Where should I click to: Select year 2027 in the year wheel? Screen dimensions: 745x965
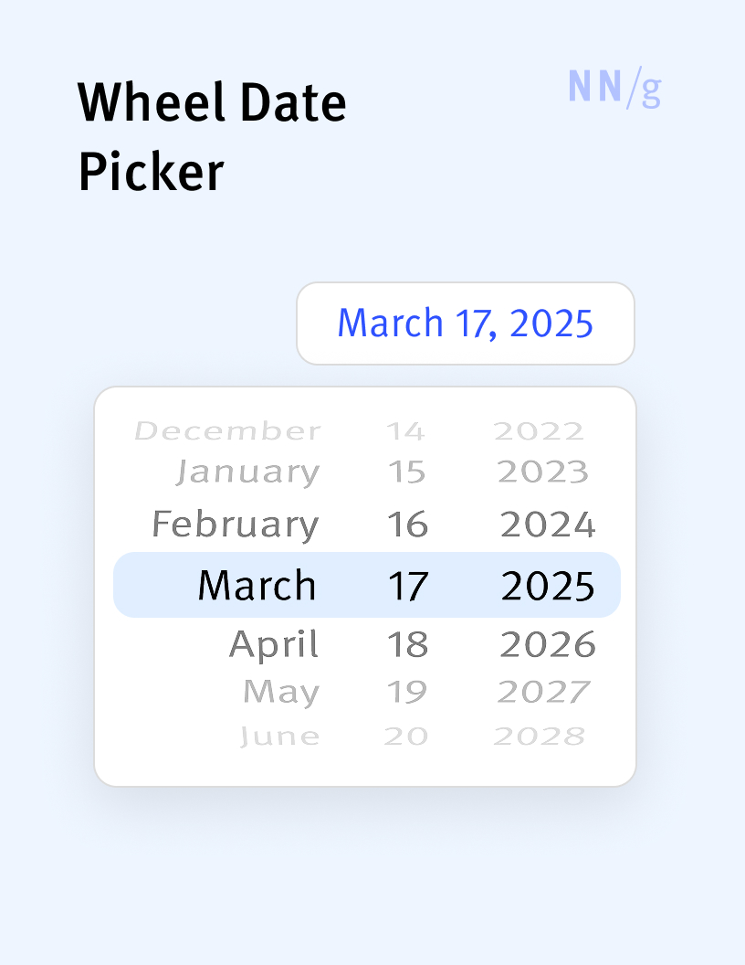click(x=543, y=692)
